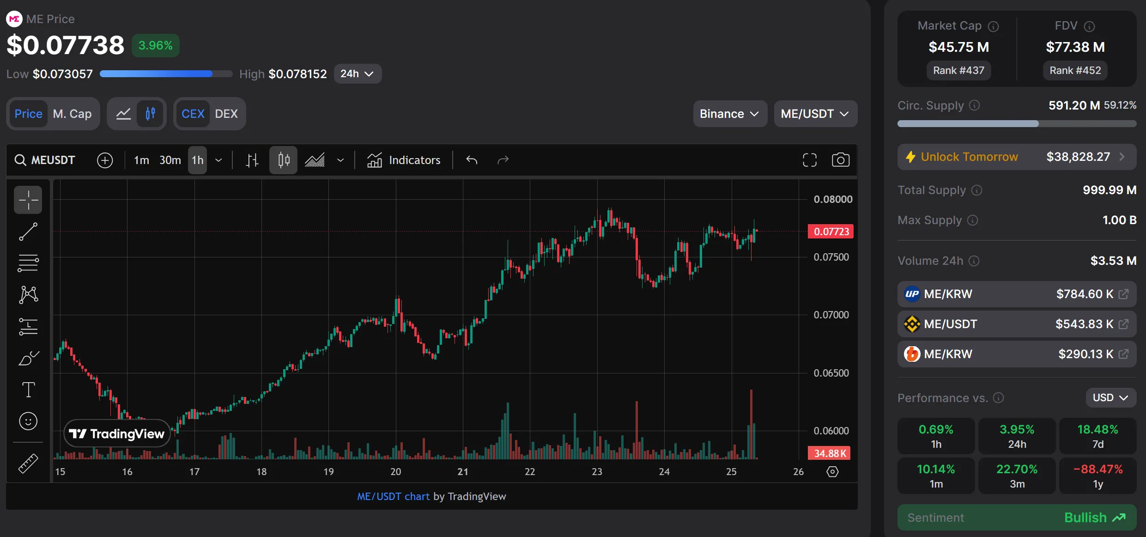The width and height of the screenshot is (1146, 537).
Task: Click the Bullish sentiment bar
Action: pyautogui.click(x=1017, y=518)
